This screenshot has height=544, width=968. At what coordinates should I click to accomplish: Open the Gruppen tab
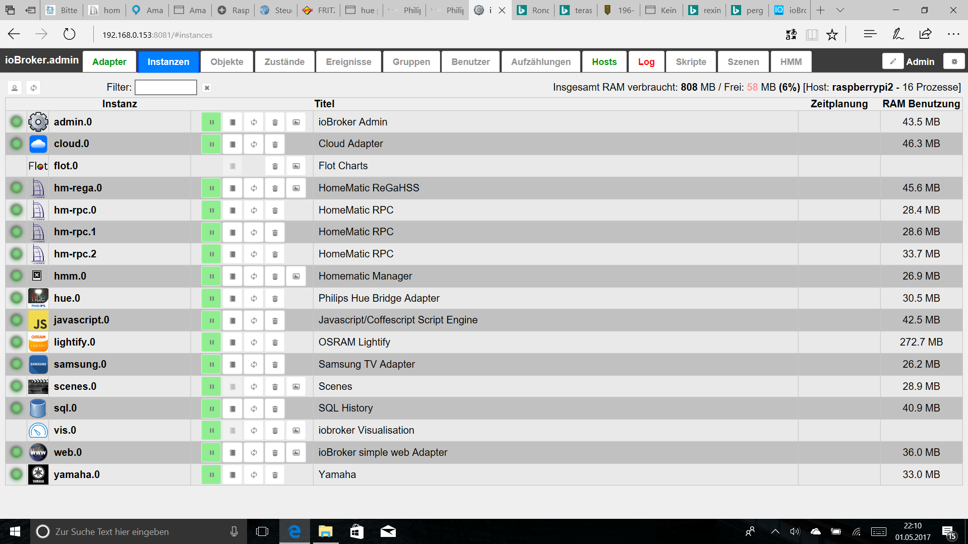click(x=411, y=62)
